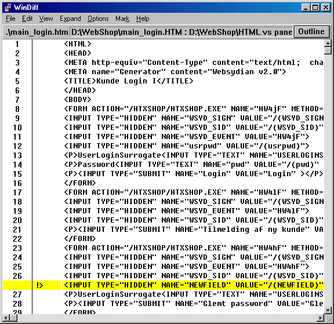Select the FORM line with NAME HW4hF
334x324 pixels.
(194, 248)
